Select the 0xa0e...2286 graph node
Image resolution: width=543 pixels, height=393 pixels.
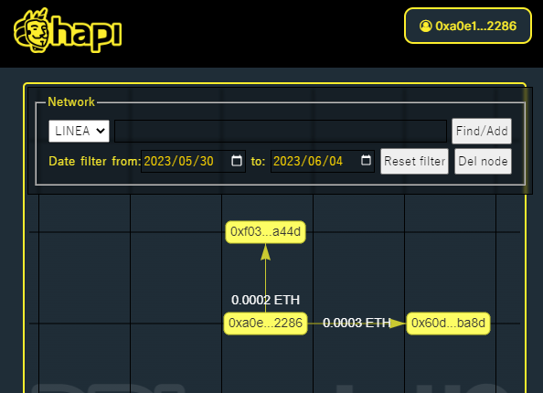tap(266, 323)
